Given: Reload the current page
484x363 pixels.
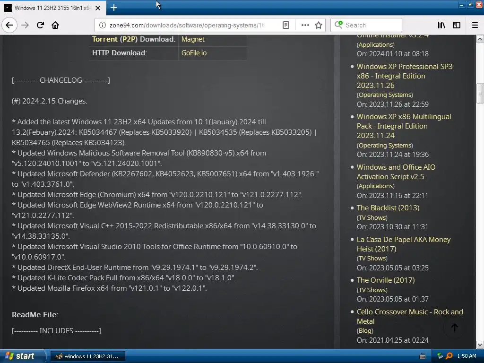Looking at the screenshot, I should click(x=40, y=25).
